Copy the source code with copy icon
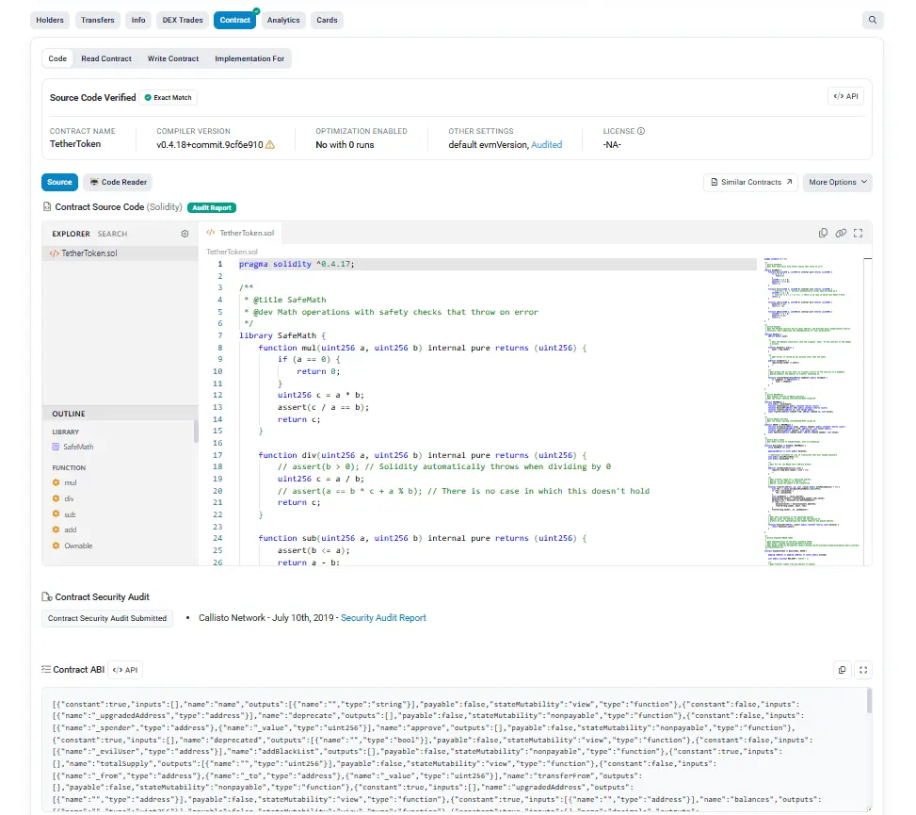916x815 pixels. (x=823, y=234)
